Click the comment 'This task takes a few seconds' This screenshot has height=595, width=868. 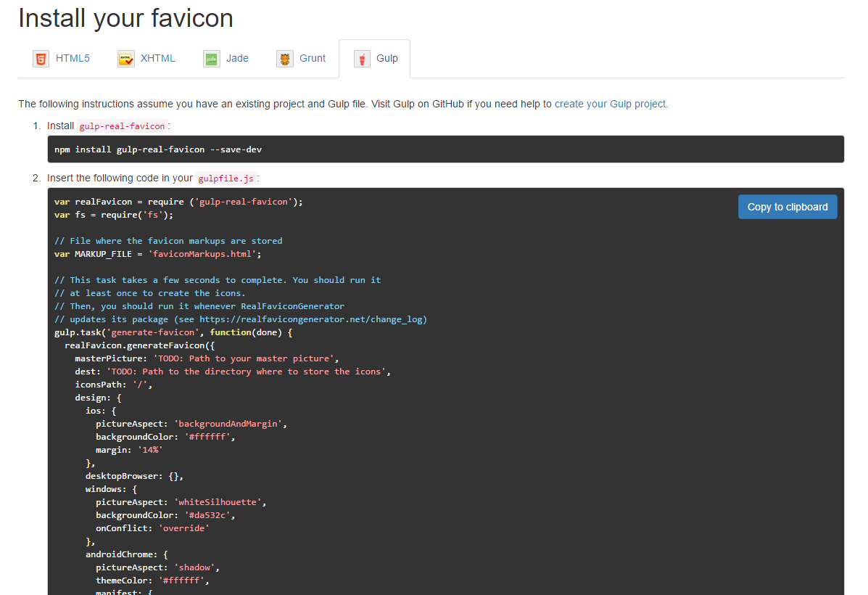point(218,280)
